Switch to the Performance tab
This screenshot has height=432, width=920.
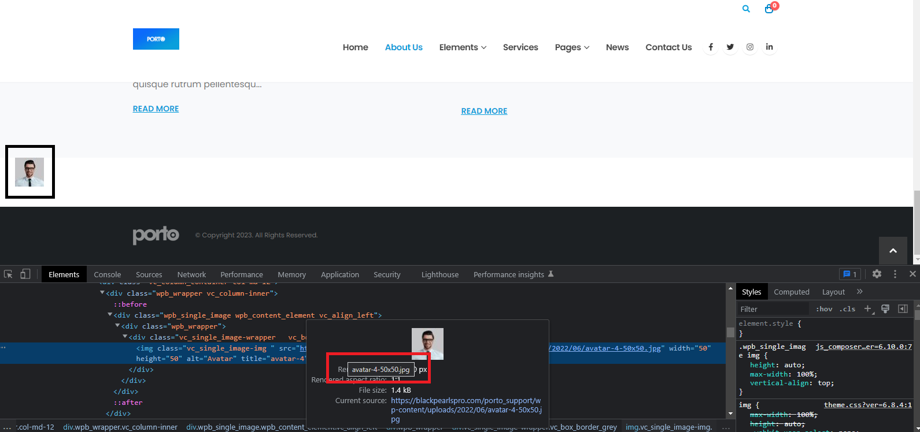(x=242, y=274)
